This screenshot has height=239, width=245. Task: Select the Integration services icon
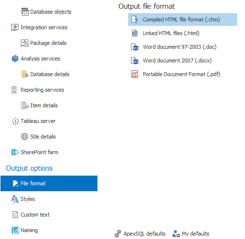point(15,27)
